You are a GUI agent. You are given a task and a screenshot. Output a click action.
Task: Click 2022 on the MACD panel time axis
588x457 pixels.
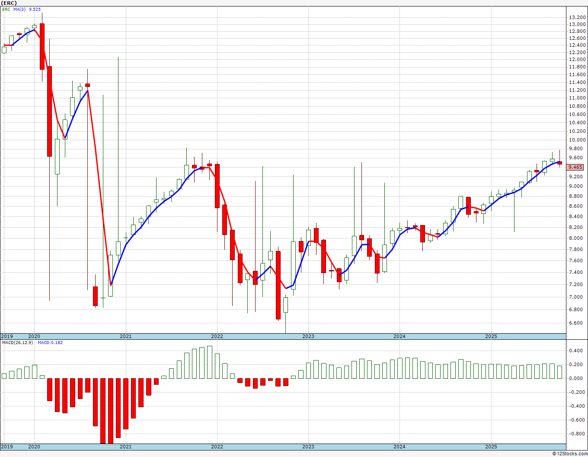(217, 447)
